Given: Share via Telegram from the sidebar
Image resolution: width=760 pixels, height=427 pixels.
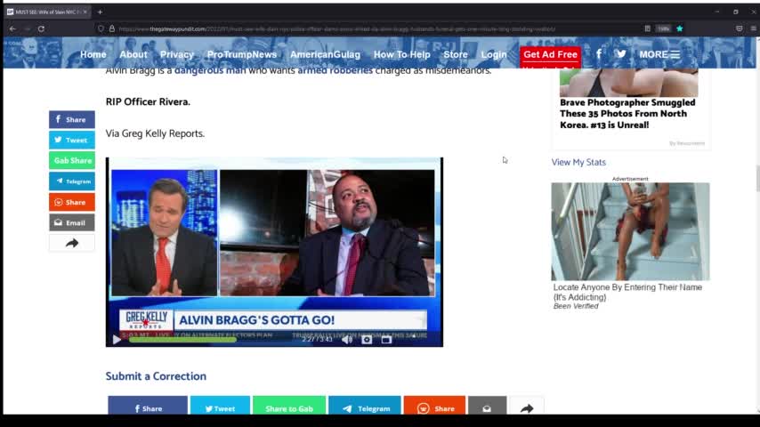Looking at the screenshot, I should click(x=72, y=181).
